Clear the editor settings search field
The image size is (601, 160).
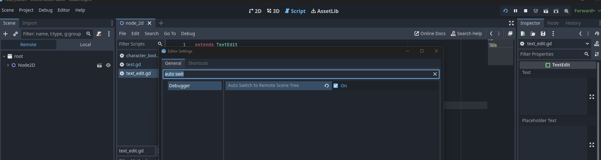tap(435, 74)
